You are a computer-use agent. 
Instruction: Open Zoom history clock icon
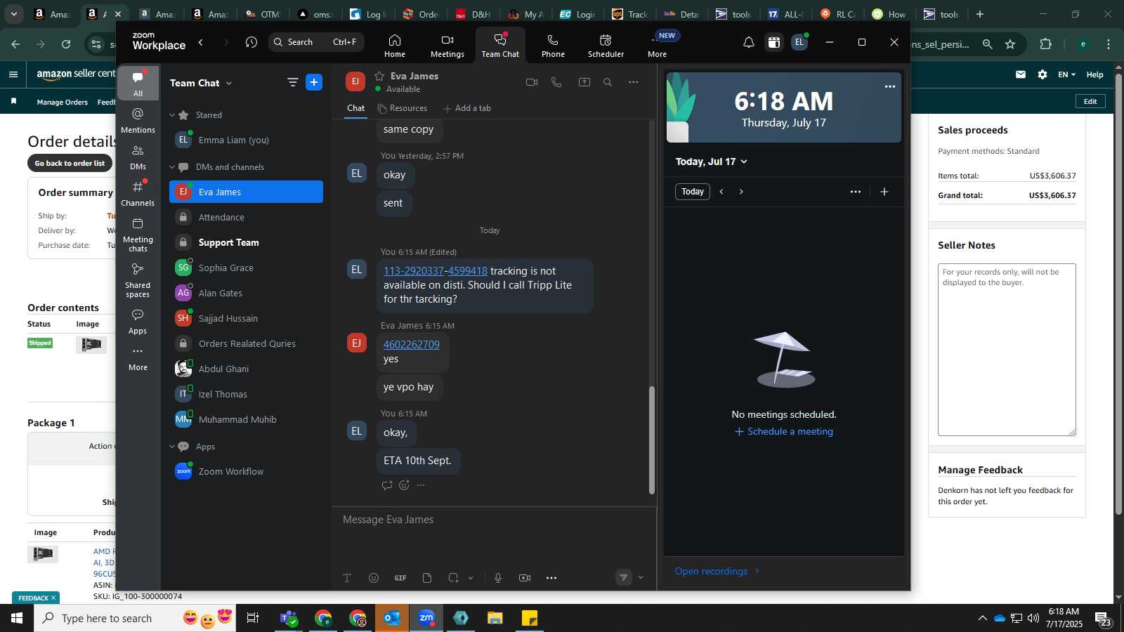pyautogui.click(x=251, y=42)
